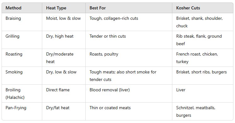Image resolution: width=235 pixels, height=123 pixels.
Task: Select the Pan-Frying method cell
Action: point(22,111)
